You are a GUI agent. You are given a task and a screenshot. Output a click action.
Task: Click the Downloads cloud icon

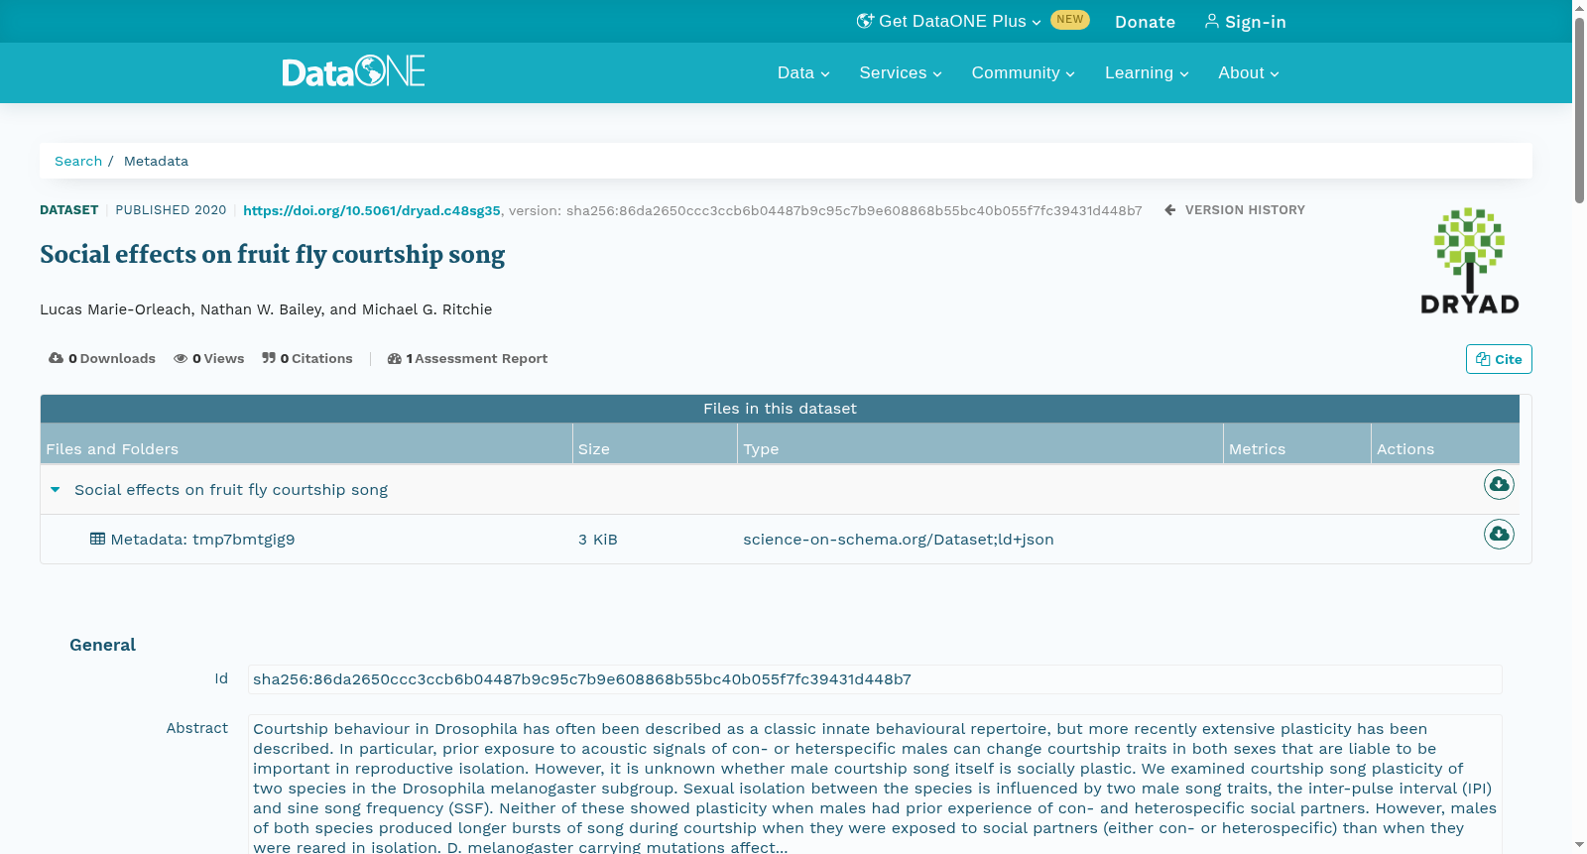(x=56, y=358)
